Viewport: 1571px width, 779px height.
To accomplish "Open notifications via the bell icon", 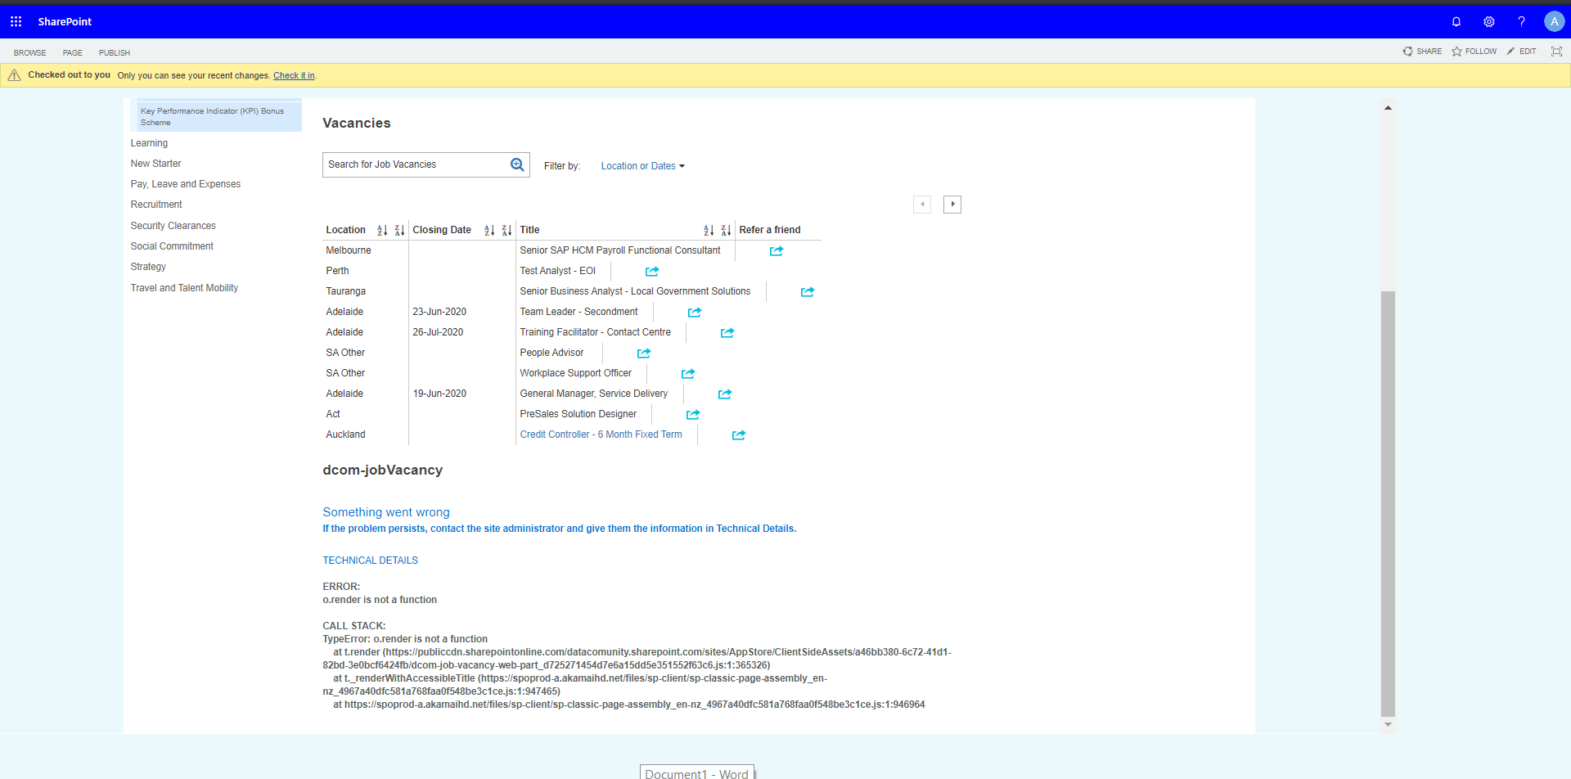I will click(1456, 22).
